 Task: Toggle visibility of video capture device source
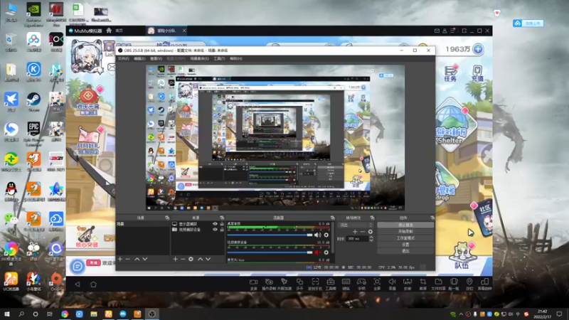[x=216, y=229]
